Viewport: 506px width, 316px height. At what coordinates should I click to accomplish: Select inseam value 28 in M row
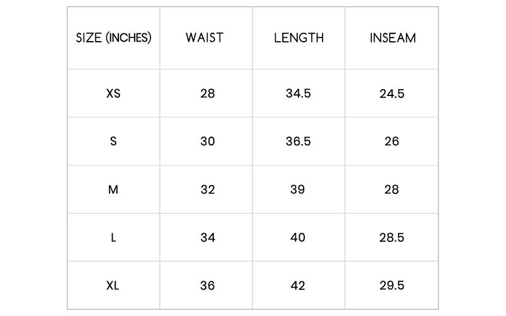(x=392, y=190)
